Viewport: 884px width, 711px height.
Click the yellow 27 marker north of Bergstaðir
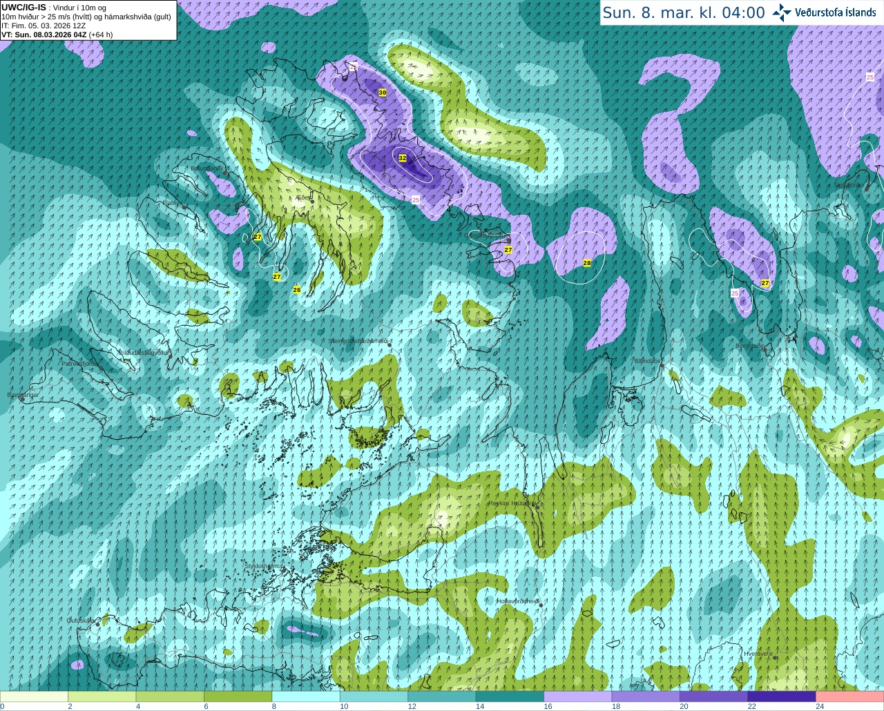(765, 283)
